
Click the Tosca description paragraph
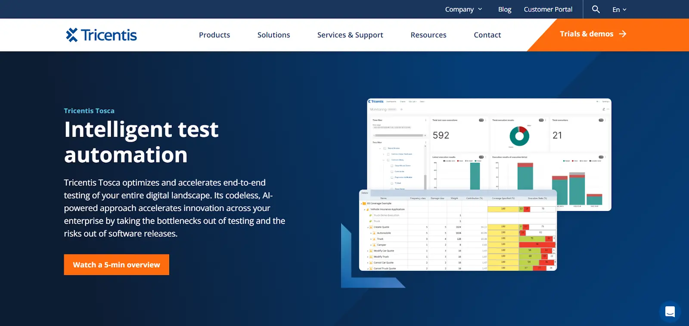(175, 208)
